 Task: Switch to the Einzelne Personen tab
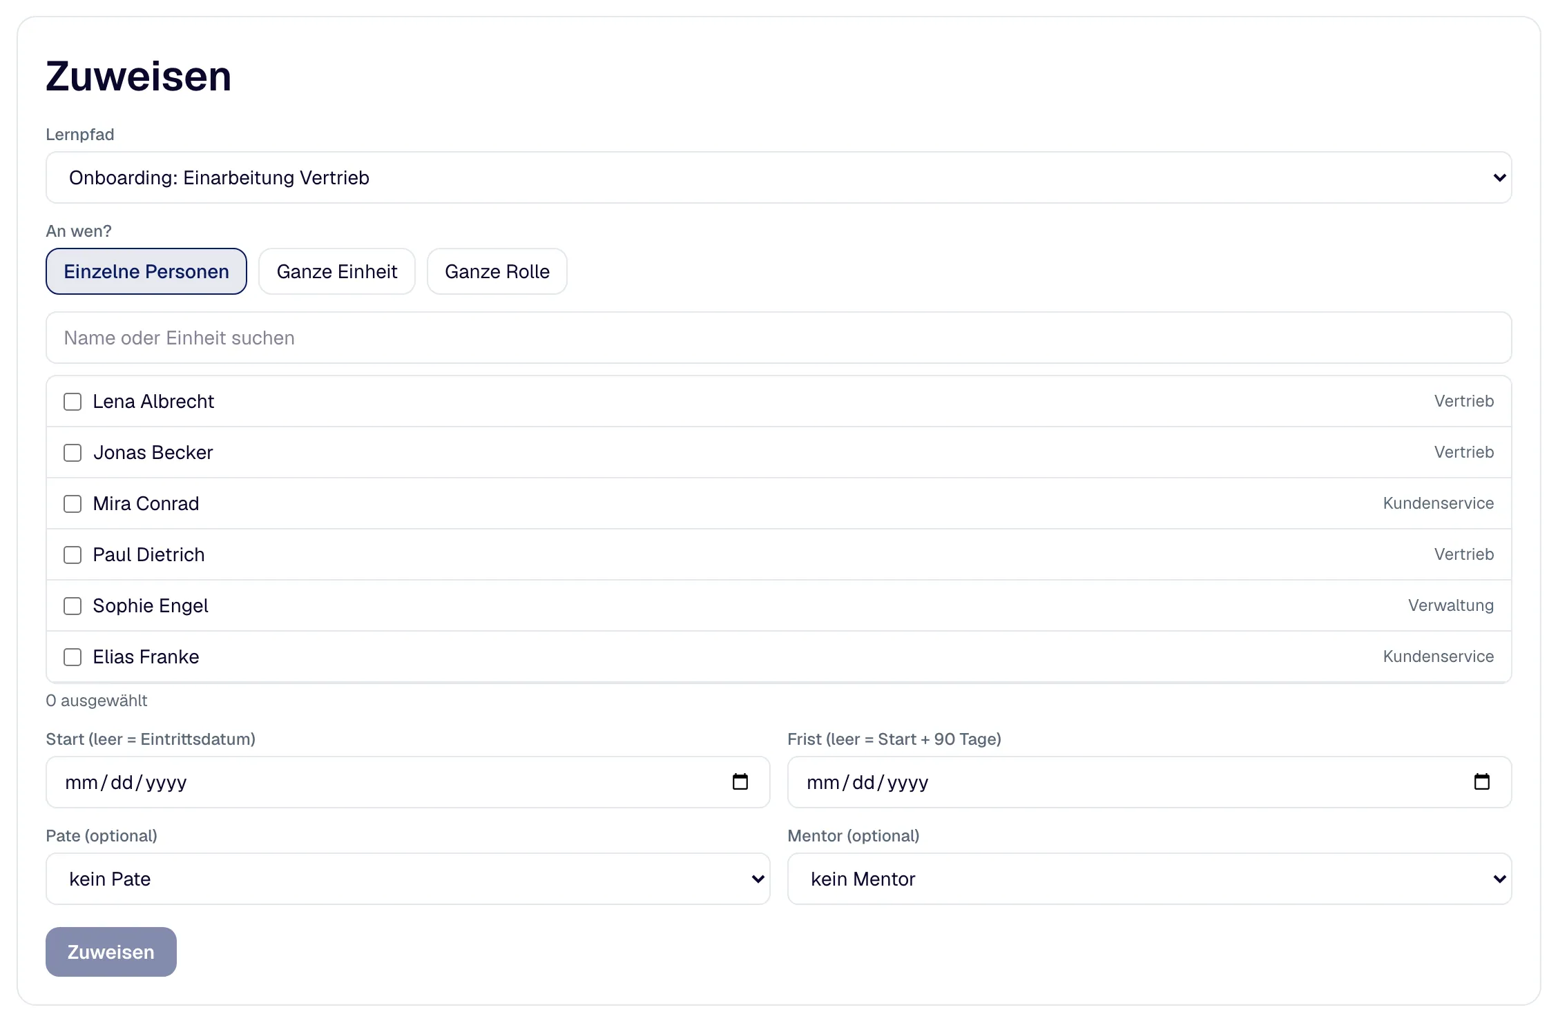click(146, 271)
